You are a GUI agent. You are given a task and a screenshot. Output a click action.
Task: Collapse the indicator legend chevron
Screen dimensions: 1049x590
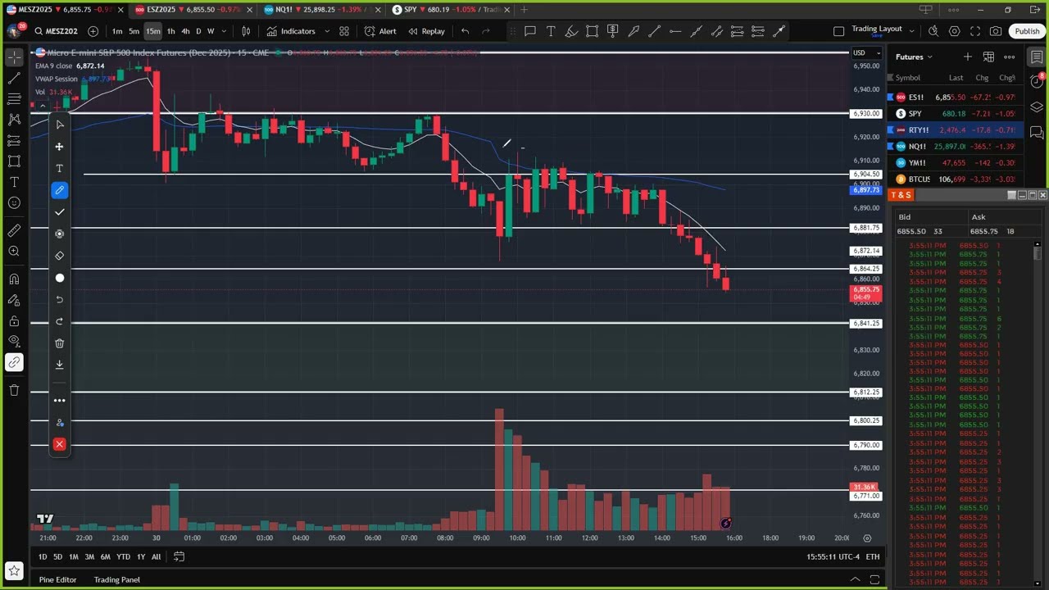click(x=42, y=106)
